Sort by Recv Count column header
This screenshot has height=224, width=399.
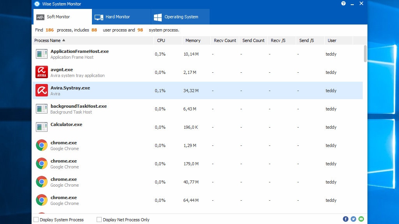pyautogui.click(x=225, y=40)
